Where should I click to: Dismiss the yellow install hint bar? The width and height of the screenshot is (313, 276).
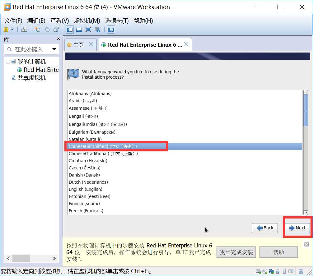coord(306,244)
